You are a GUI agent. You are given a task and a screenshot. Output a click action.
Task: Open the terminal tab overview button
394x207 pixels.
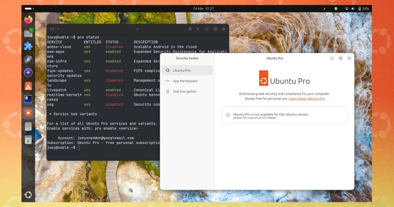pos(190,29)
